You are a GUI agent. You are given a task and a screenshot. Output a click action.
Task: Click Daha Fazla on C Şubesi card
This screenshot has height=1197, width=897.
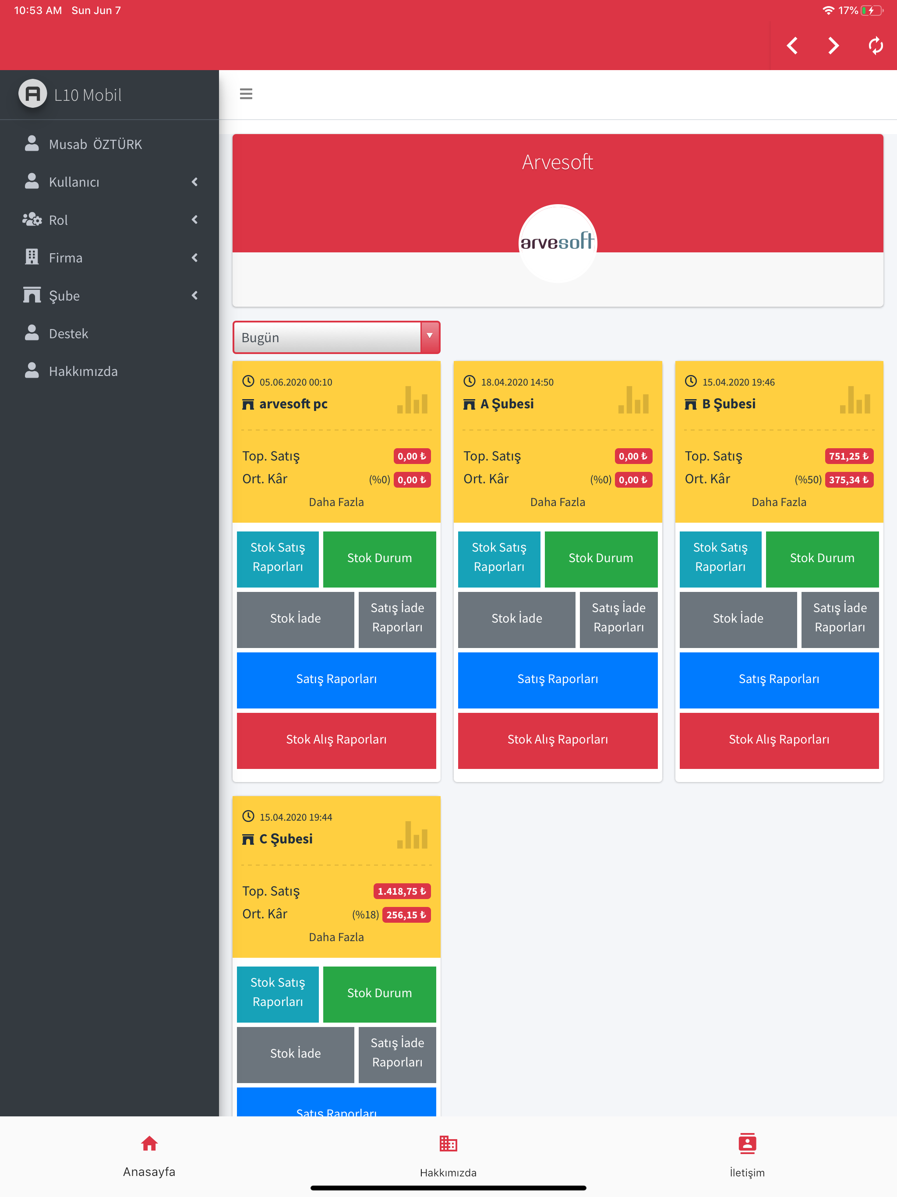point(336,937)
